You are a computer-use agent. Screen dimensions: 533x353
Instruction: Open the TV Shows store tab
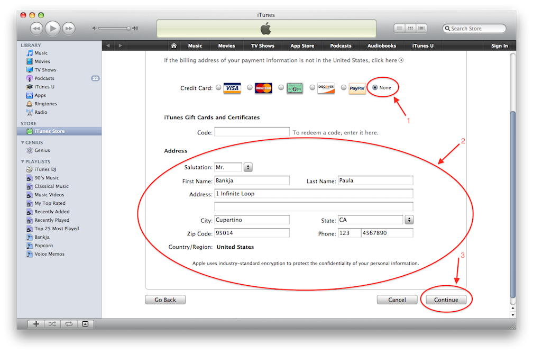262,46
